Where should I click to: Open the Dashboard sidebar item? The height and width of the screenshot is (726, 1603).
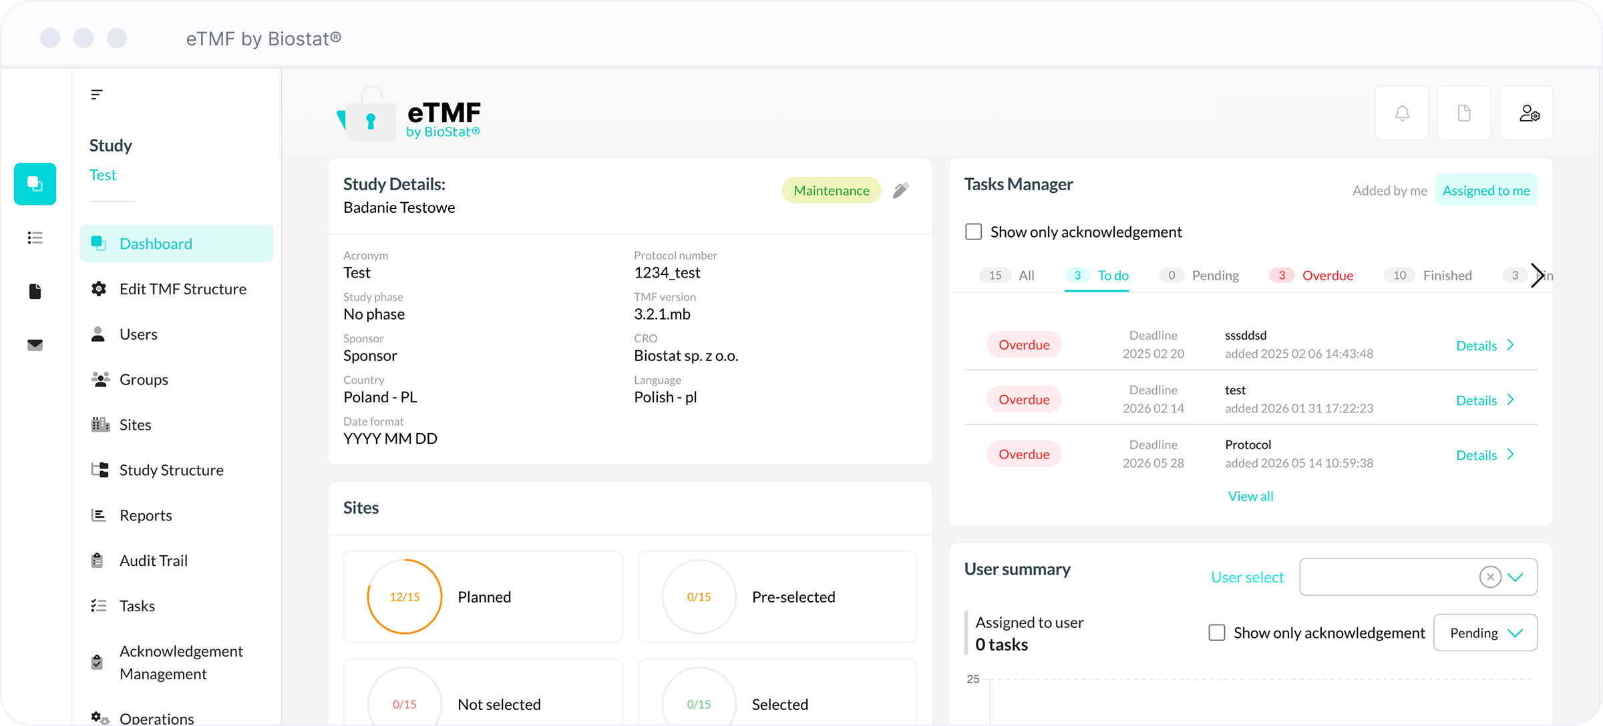pyautogui.click(x=177, y=244)
